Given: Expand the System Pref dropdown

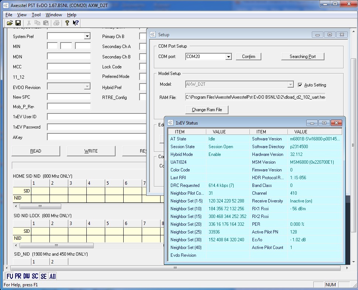Looking at the screenshot, I should coord(87,36).
